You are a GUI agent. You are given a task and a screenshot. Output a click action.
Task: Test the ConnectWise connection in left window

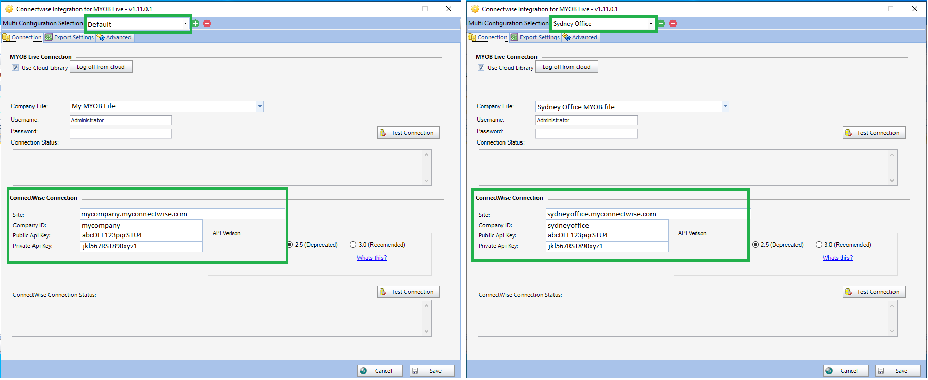coord(409,292)
